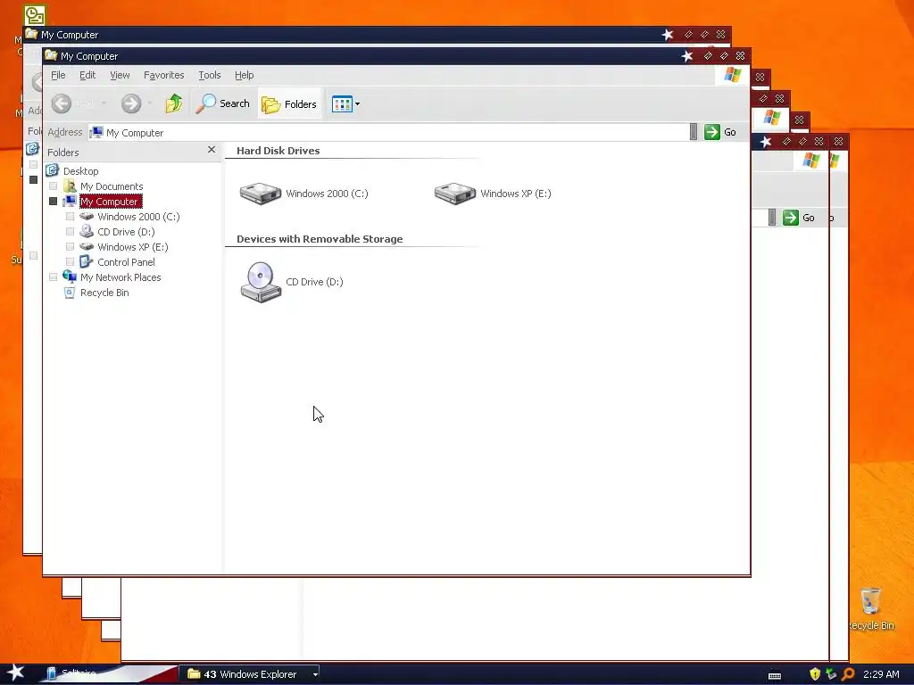
Task: Select highlighted My Computer tree item
Action: point(110,202)
